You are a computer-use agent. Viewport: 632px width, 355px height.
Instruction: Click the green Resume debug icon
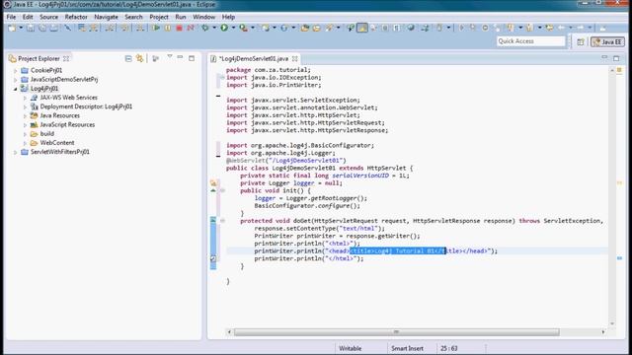[x=156, y=28]
